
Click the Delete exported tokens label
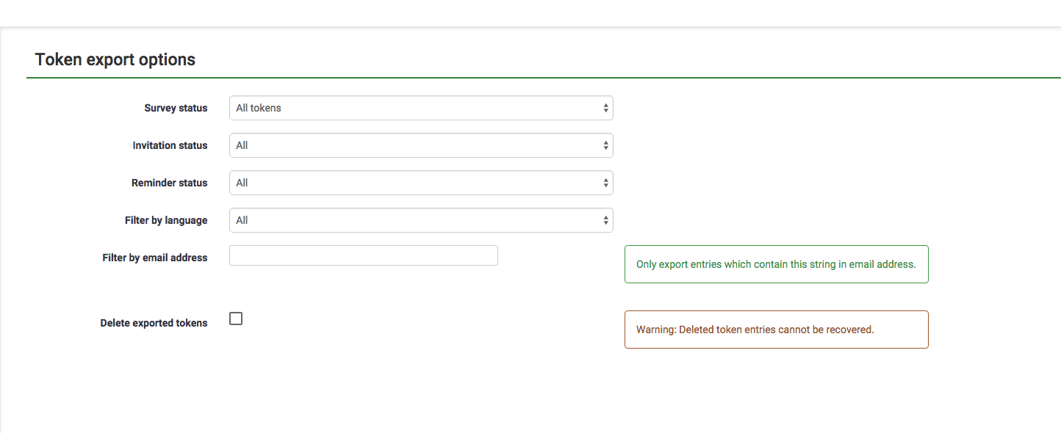(154, 323)
